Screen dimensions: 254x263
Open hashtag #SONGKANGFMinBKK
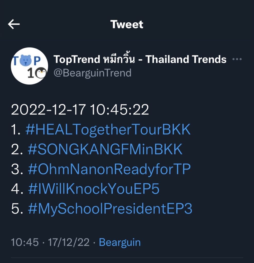click(105, 150)
